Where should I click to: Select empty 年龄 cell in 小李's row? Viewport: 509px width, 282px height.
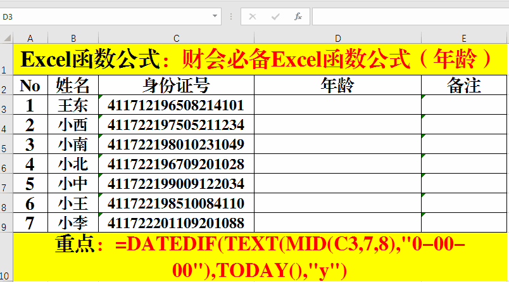click(337, 223)
